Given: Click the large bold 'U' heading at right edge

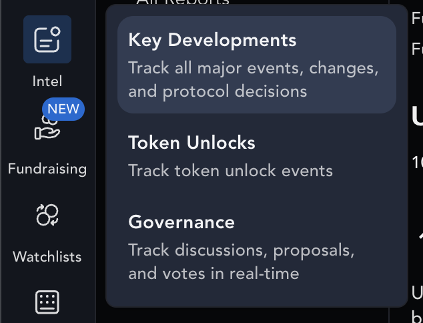Looking at the screenshot, I should pos(418,117).
